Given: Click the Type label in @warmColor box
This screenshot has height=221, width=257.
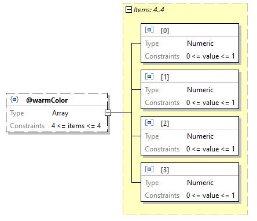Looking at the screenshot, I should coord(17,113).
